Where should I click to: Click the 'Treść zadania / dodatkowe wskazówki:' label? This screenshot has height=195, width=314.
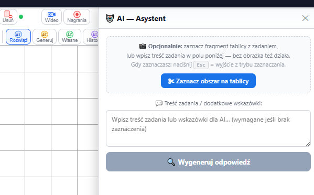[x=213, y=103]
